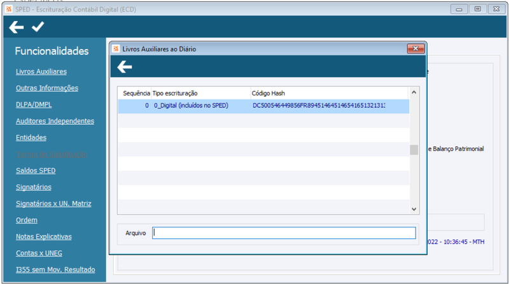Open Entidades link
509x284 pixels.
31,138
